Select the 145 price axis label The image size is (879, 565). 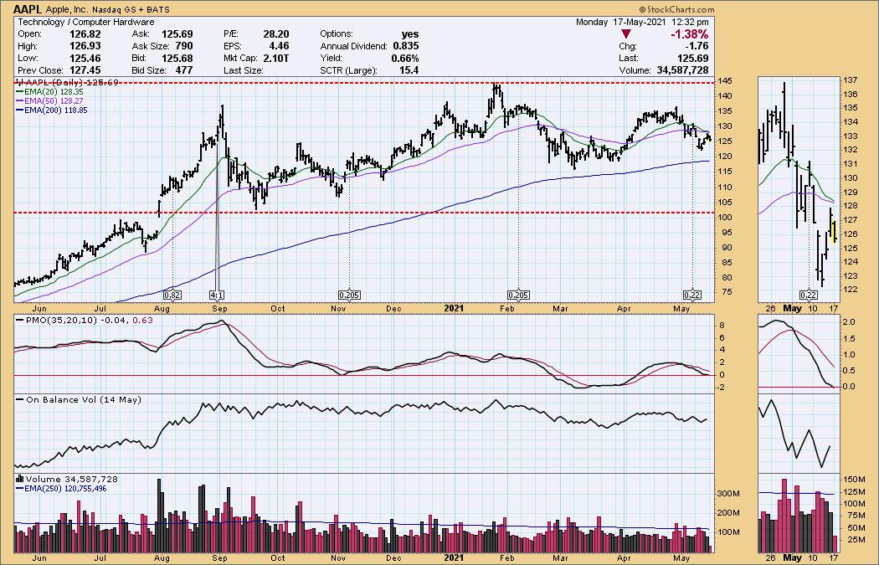click(724, 81)
